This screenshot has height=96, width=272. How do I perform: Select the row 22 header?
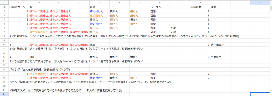click(4, 94)
